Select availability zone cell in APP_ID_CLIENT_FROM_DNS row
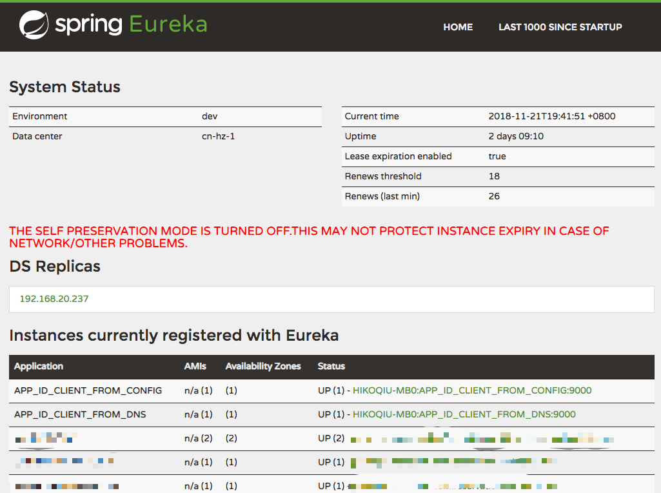The width and height of the screenshot is (661, 493). tap(231, 414)
